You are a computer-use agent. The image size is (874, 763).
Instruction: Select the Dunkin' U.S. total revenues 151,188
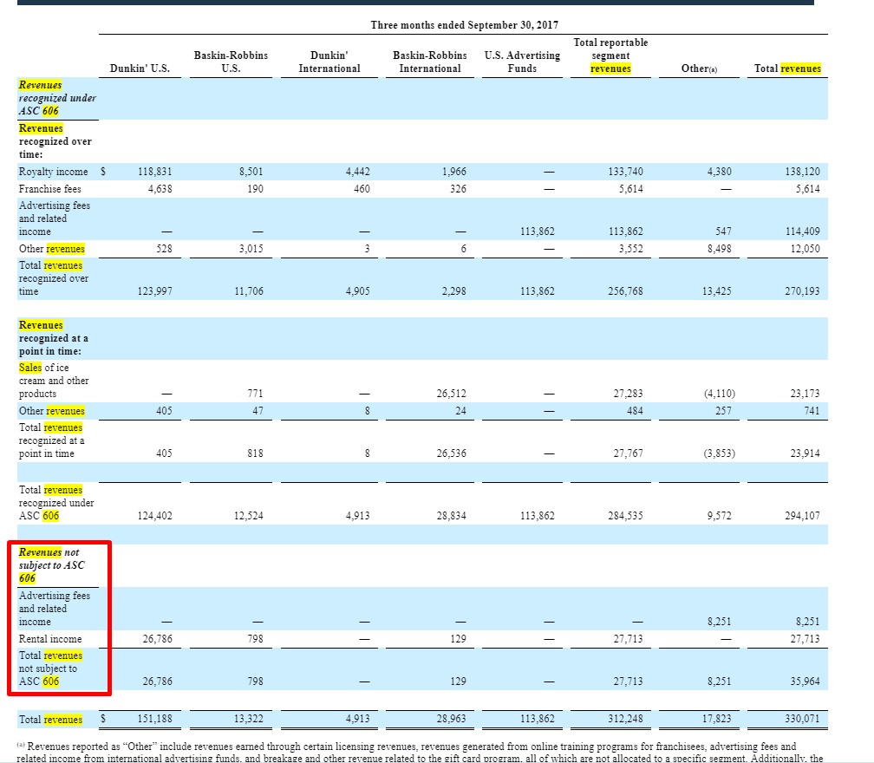tap(155, 719)
